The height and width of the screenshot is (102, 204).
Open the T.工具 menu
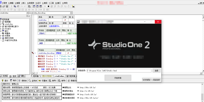(51, 3)
